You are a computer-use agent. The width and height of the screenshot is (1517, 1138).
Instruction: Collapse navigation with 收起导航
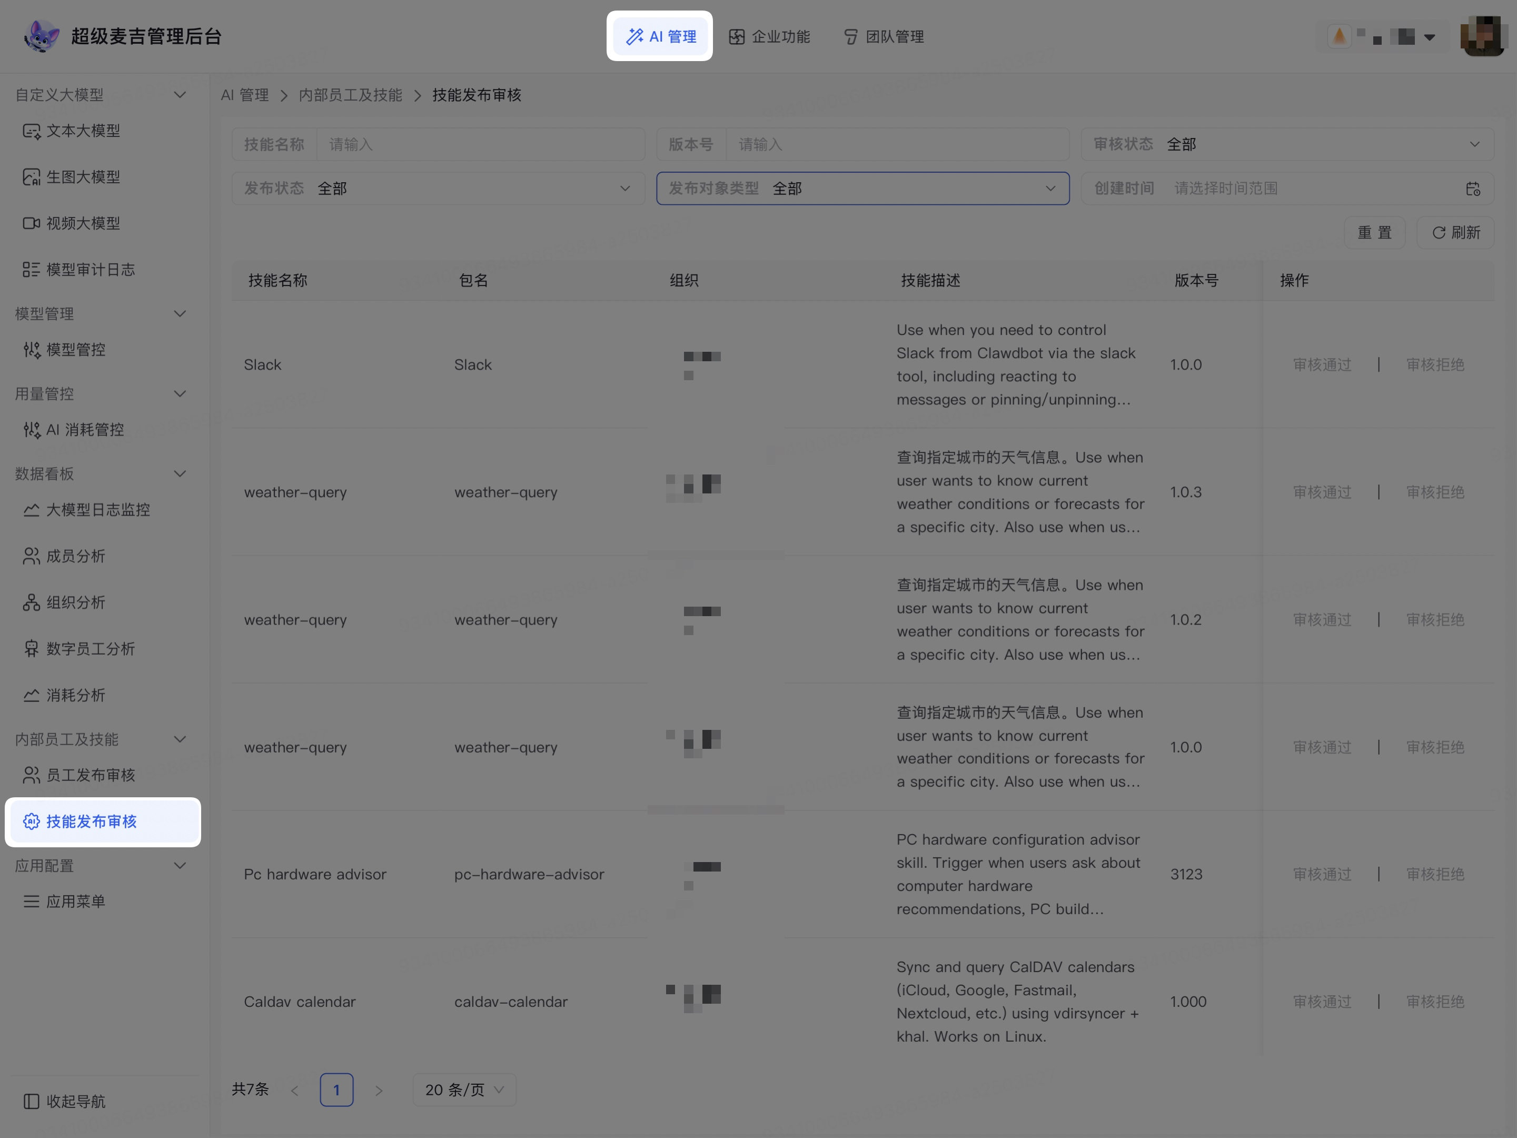coord(64,1101)
